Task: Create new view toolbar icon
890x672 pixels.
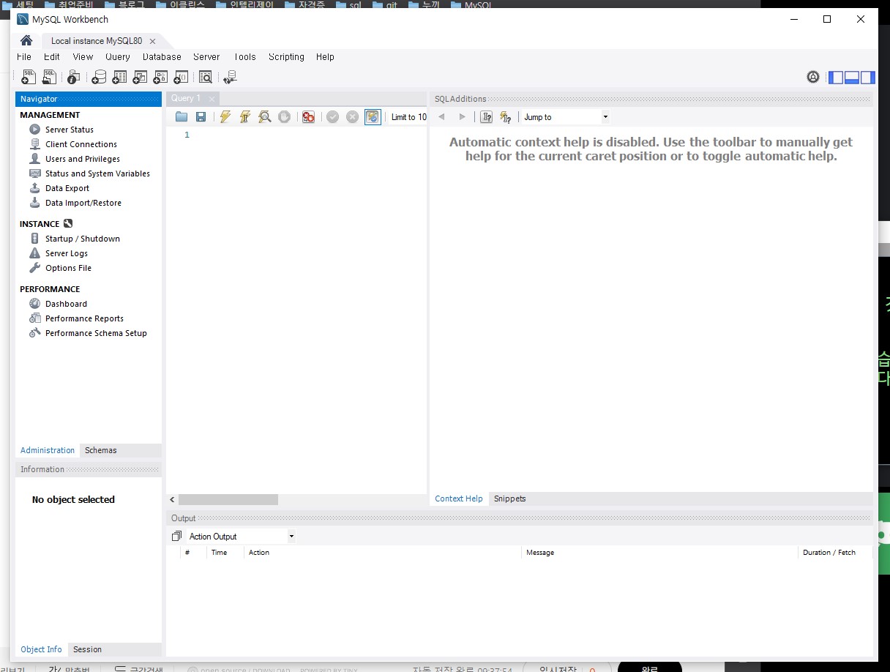Action: point(140,77)
